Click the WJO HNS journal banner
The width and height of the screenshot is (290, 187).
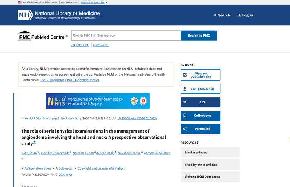point(98,101)
